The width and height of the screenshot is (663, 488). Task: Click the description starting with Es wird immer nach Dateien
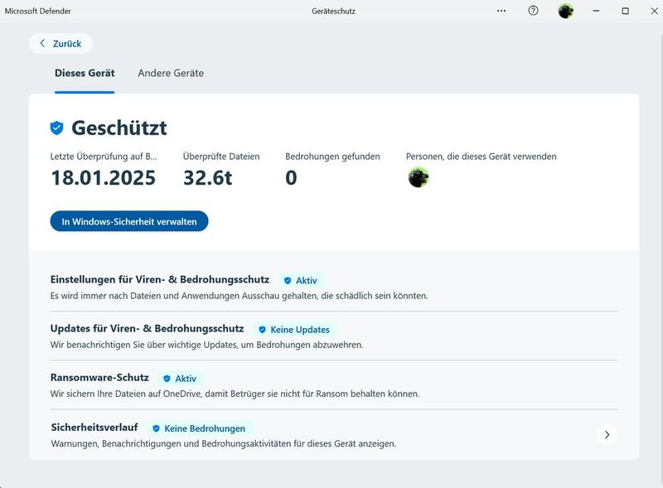240,296
